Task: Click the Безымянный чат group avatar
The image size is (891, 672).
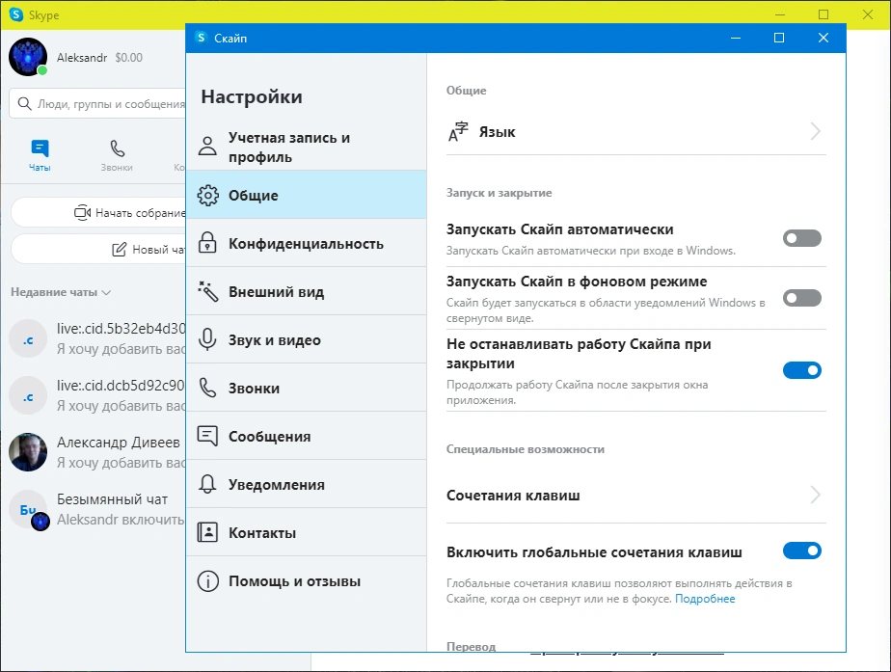Action: 28,509
